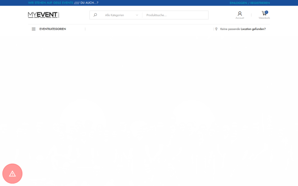Open the Alle Kategorien dropdown

pos(122,15)
